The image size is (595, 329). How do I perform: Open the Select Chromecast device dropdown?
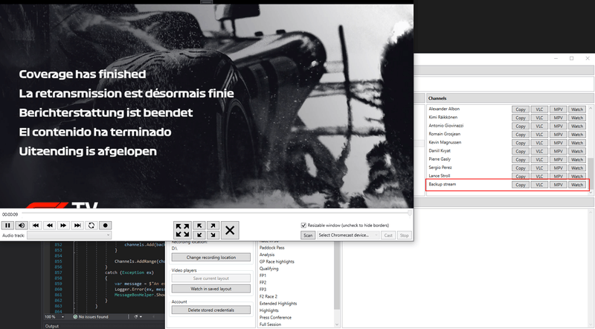(x=348, y=235)
